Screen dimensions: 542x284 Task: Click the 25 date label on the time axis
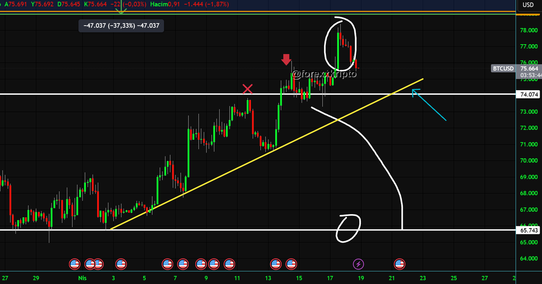(x=454, y=278)
